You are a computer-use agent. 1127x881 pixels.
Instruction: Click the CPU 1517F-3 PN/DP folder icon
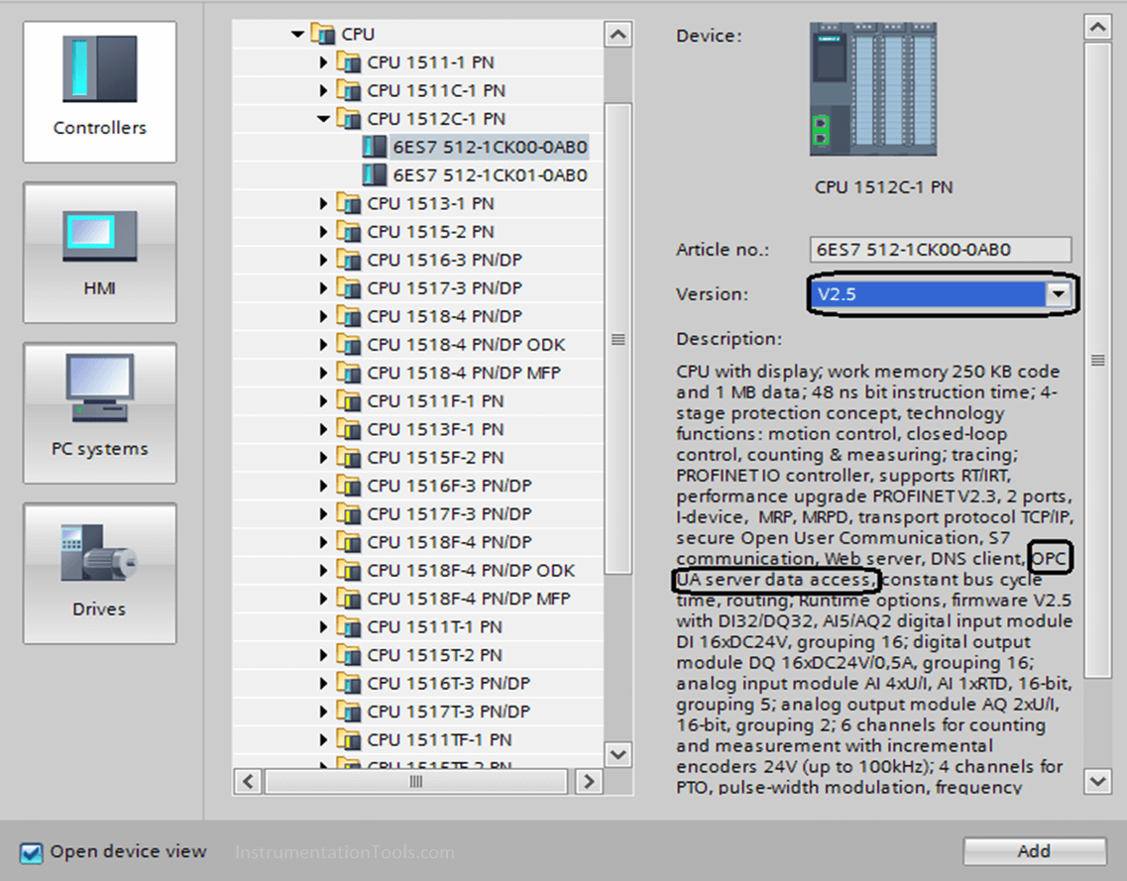[x=349, y=513]
